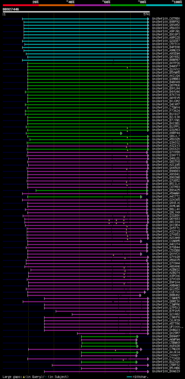The width and height of the screenshot is (185, 379).
Task: Open the UniRef100_B9I6P3 hit link
Action: 166,35
